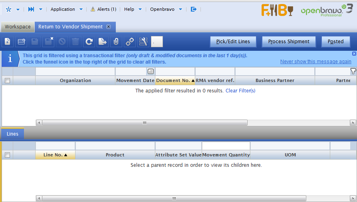Click the Pick/Edit Lines button
The width and height of the screenshot is (357, 202).
tap(233, 42)
